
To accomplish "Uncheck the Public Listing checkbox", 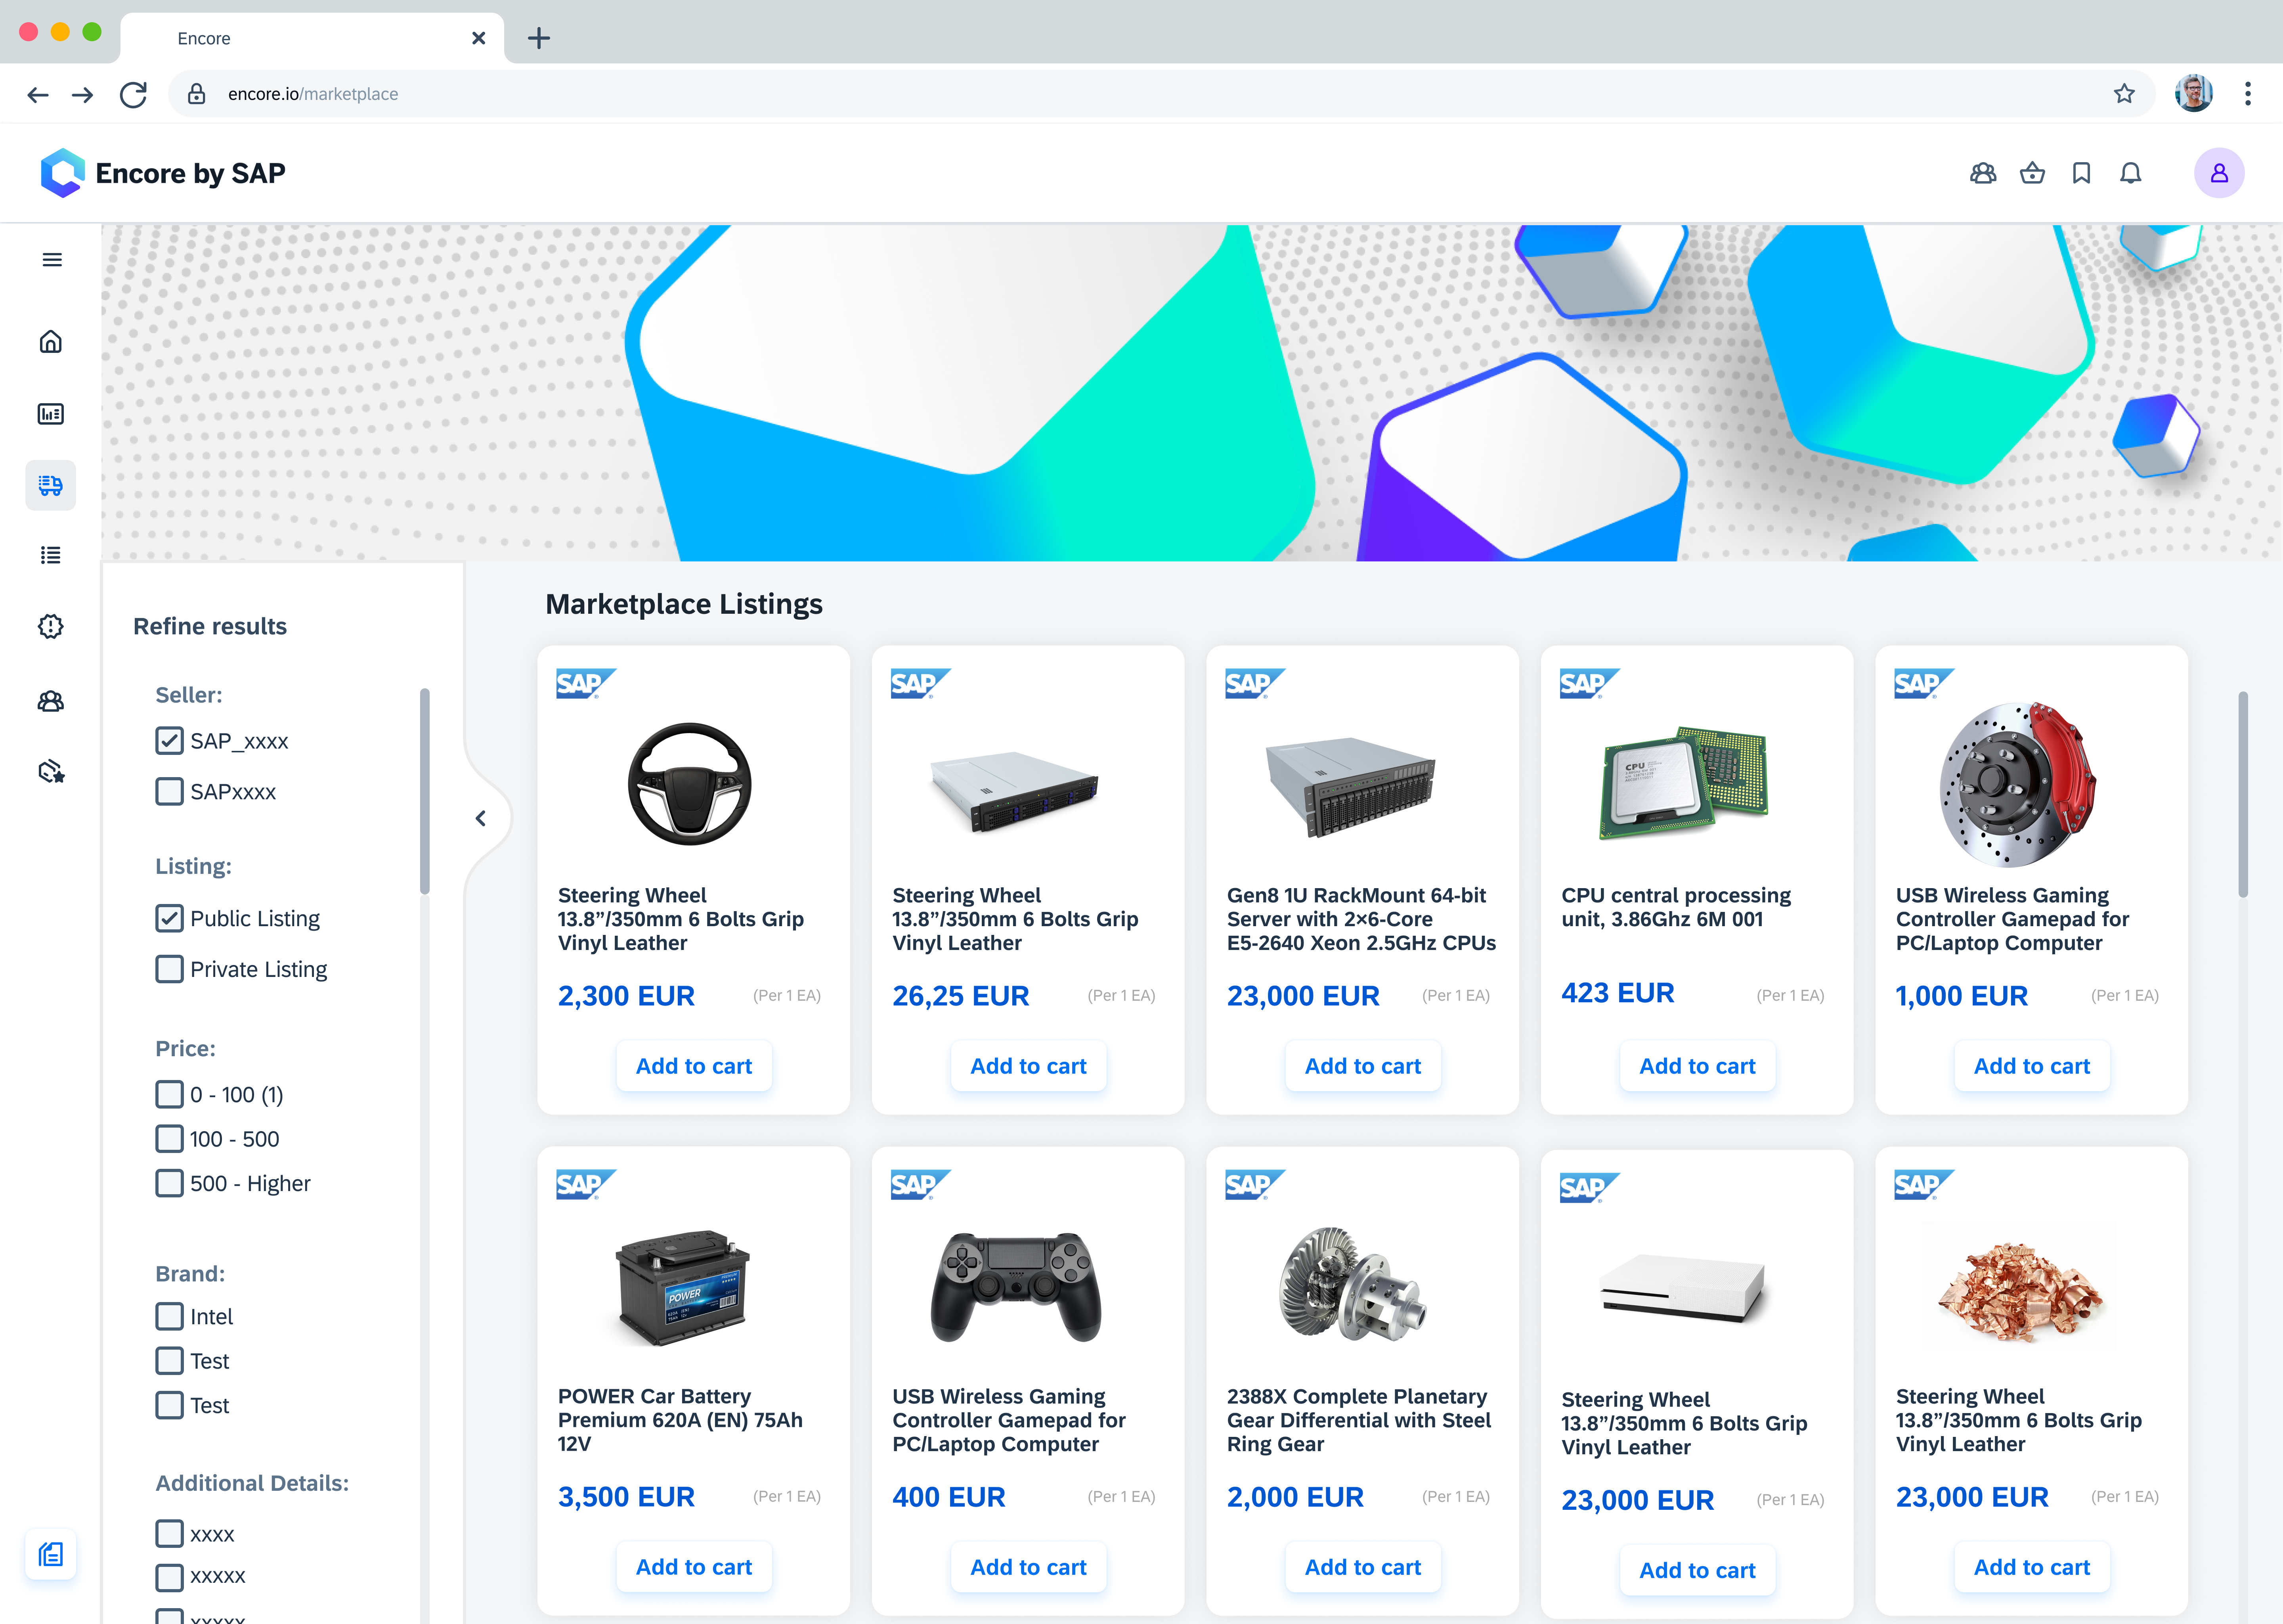I will (170, 918).
